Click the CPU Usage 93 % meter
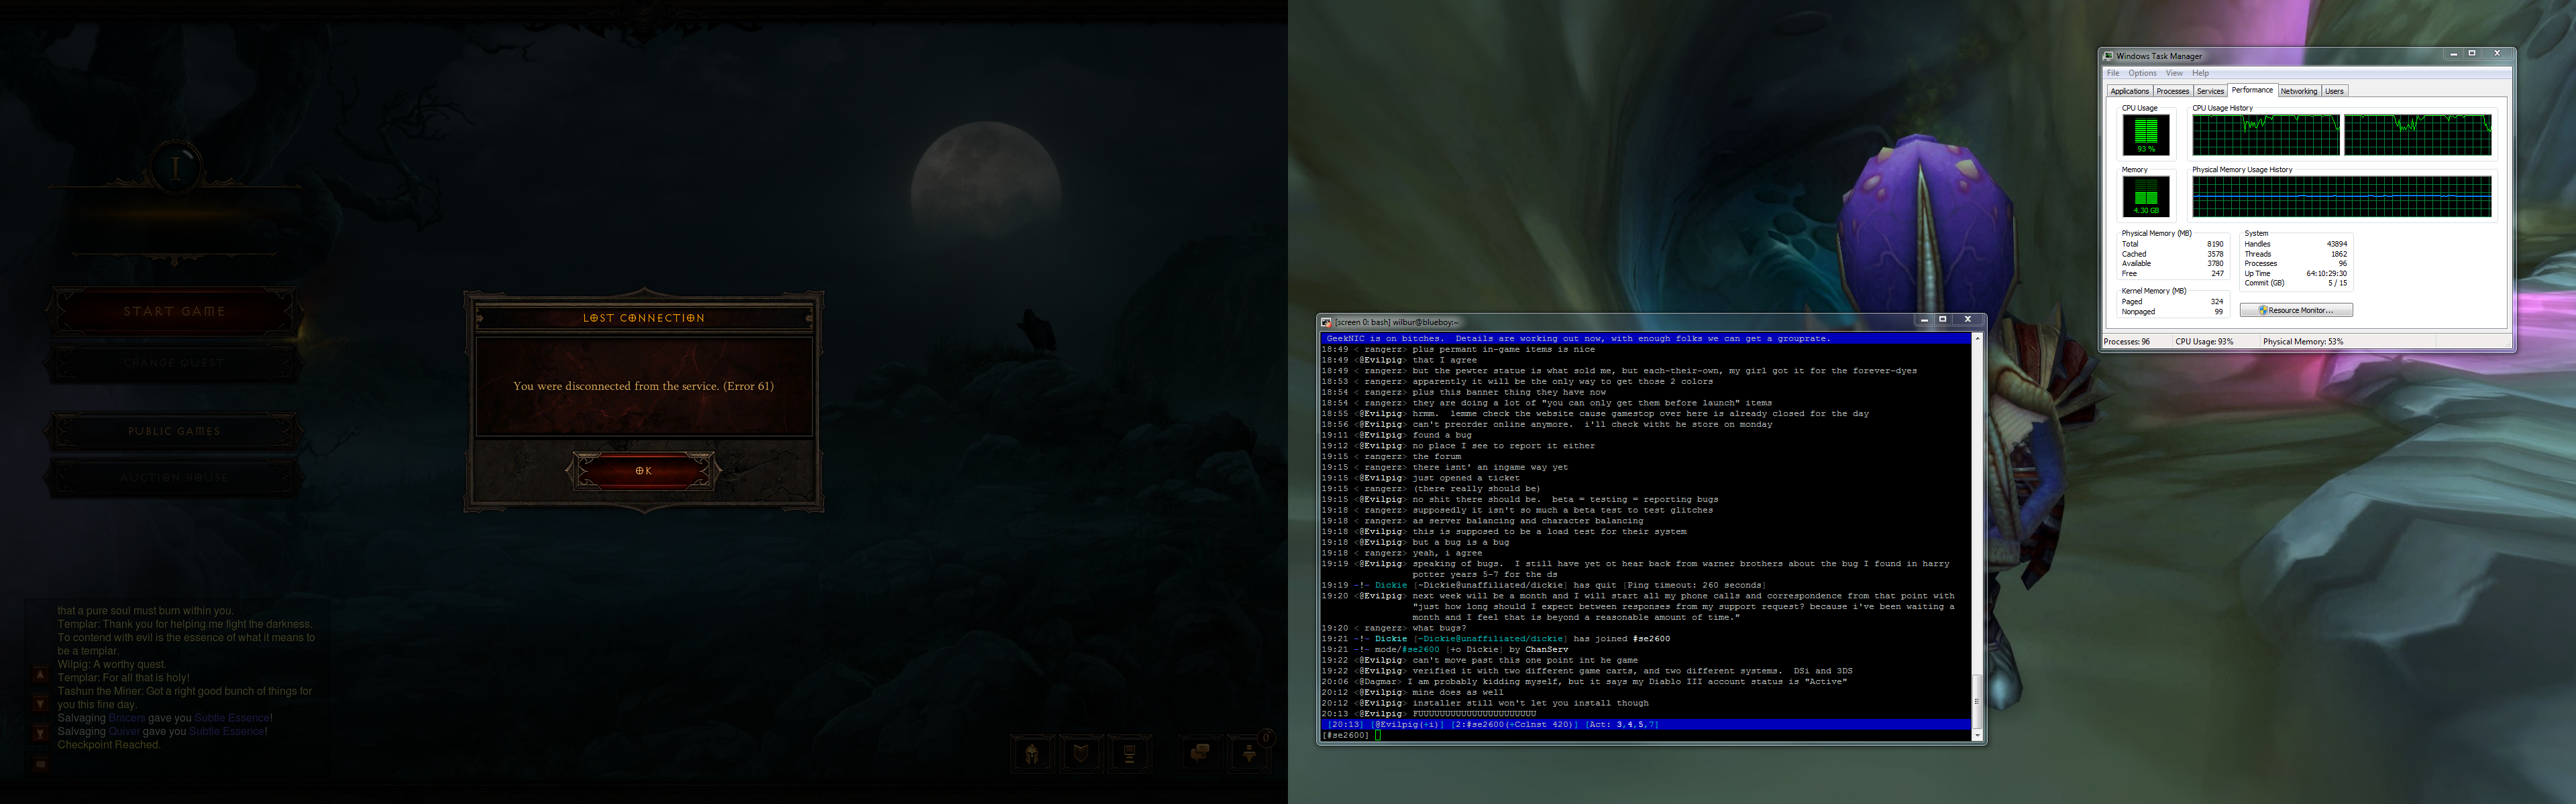2576x804 pixels. (2146, 135)
